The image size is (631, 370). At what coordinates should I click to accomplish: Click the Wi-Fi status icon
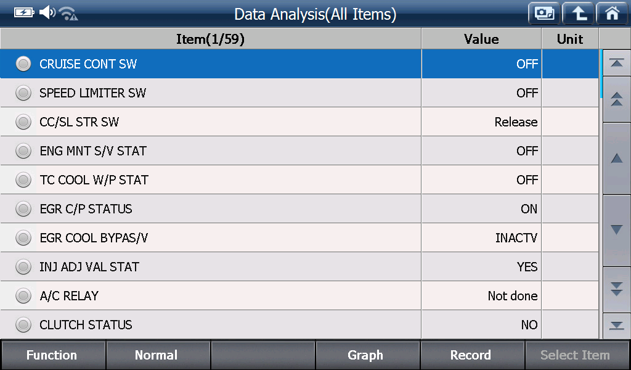pyautogui.click(x=68, y=14)
